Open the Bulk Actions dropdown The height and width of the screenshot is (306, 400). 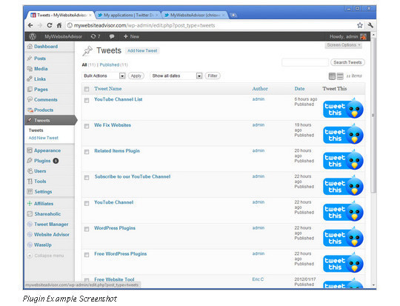tap(104, 76)
